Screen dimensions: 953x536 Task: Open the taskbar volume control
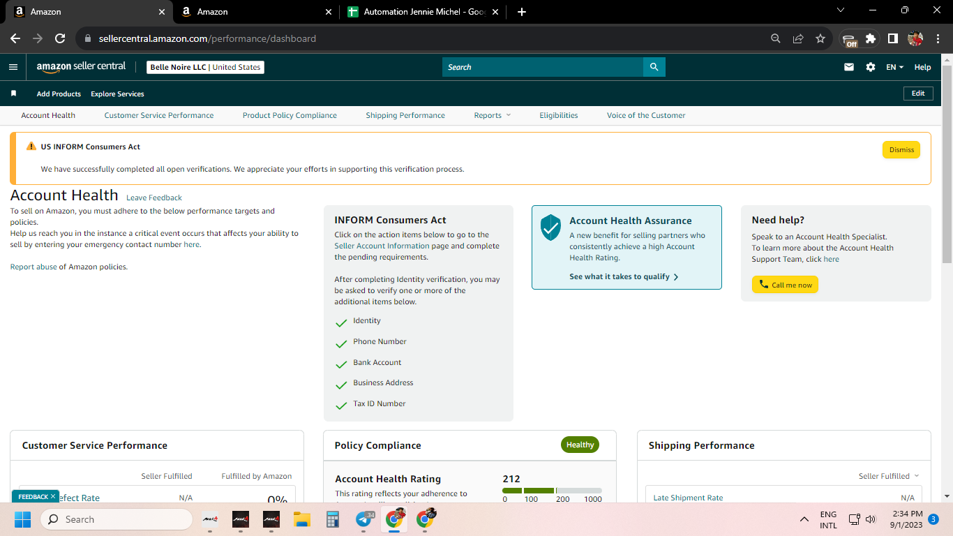pos(870,519)
